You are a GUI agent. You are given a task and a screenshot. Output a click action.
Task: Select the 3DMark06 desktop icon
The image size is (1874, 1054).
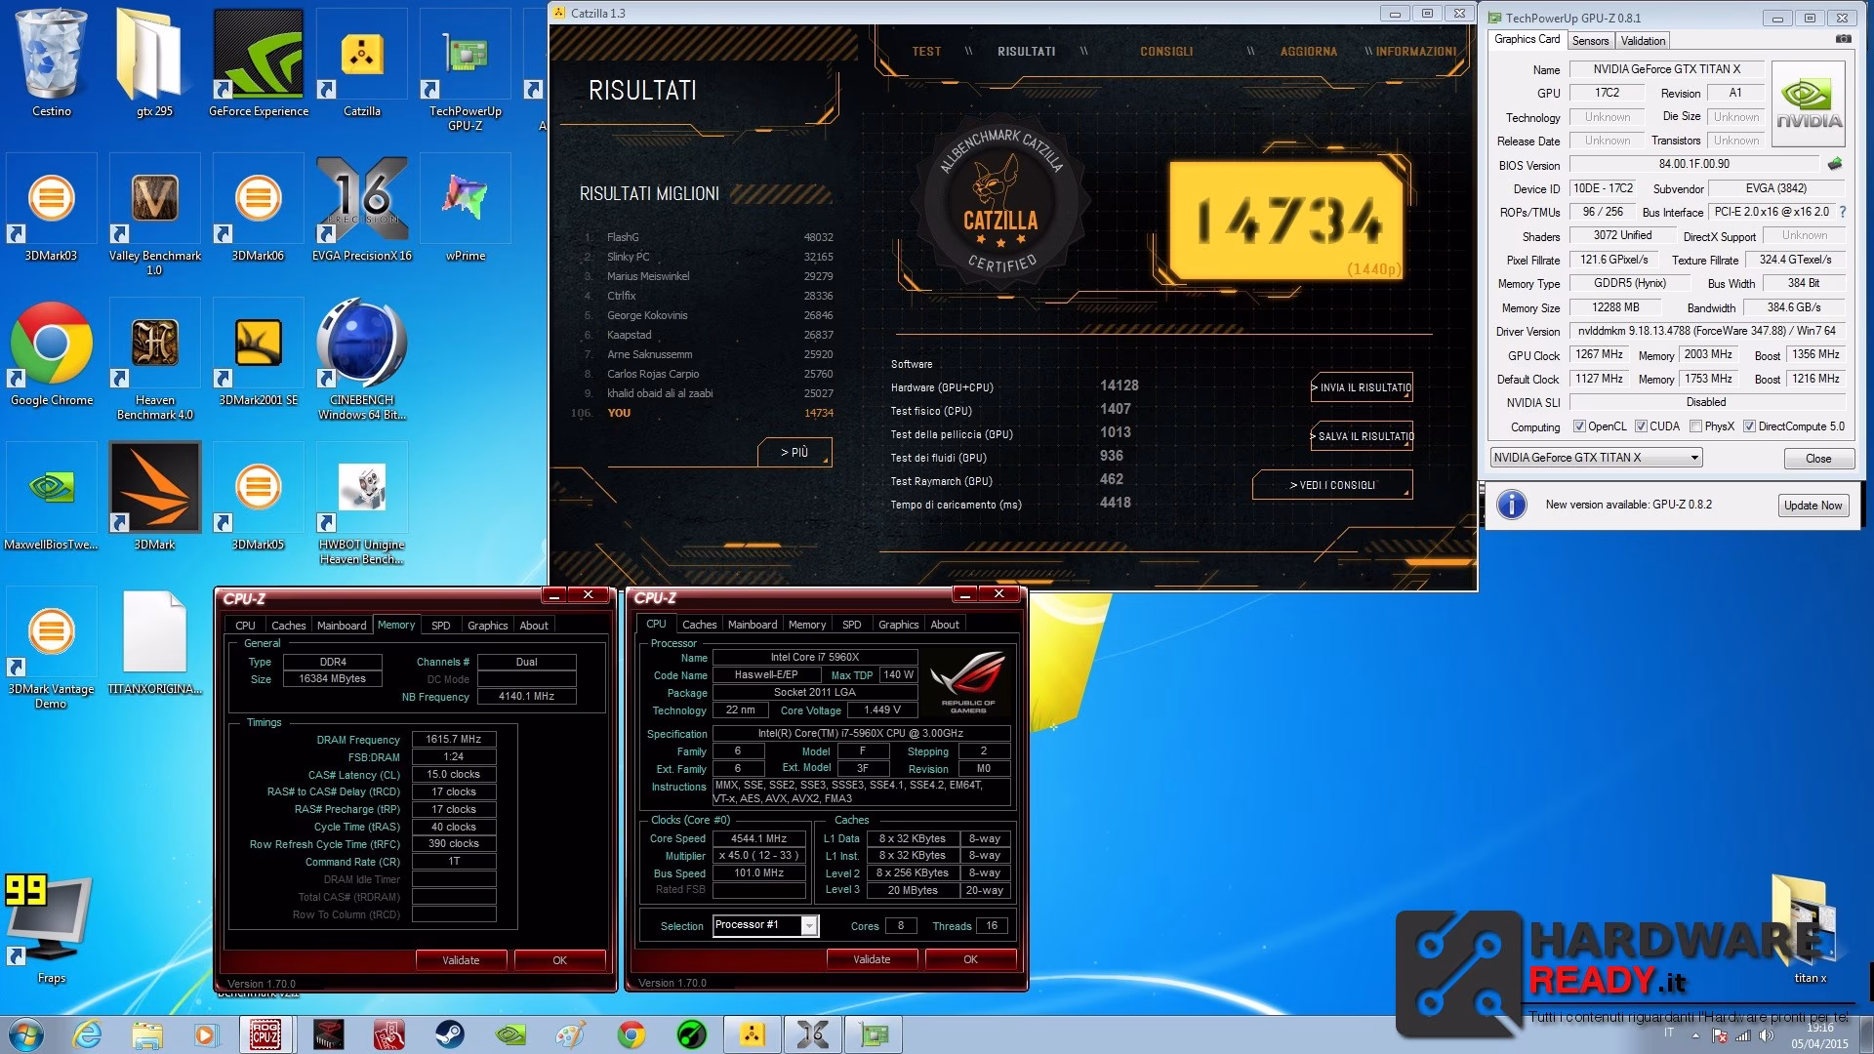click(x=259, y=207)
